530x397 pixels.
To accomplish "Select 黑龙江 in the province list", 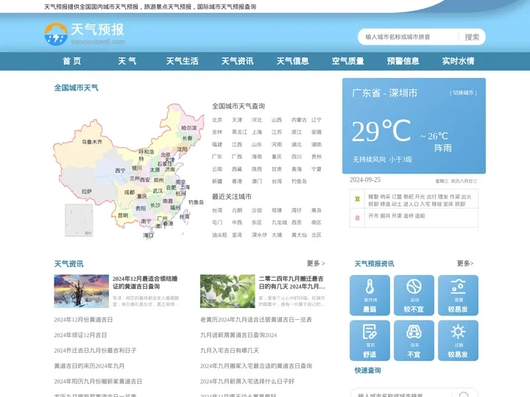I will click(x=239, y=132).
